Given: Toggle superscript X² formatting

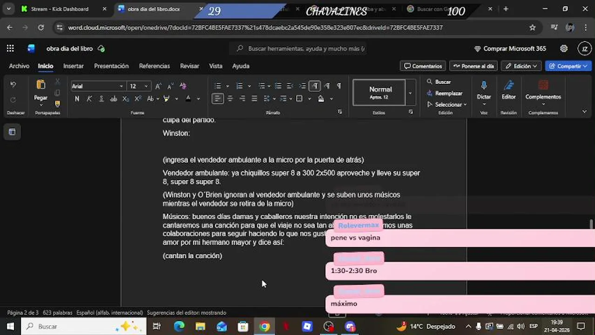Looking at the screenshot, I should coord(138,99).
